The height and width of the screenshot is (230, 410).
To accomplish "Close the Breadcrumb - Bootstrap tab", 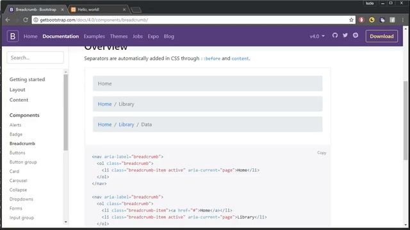I will tap(62, 10).
